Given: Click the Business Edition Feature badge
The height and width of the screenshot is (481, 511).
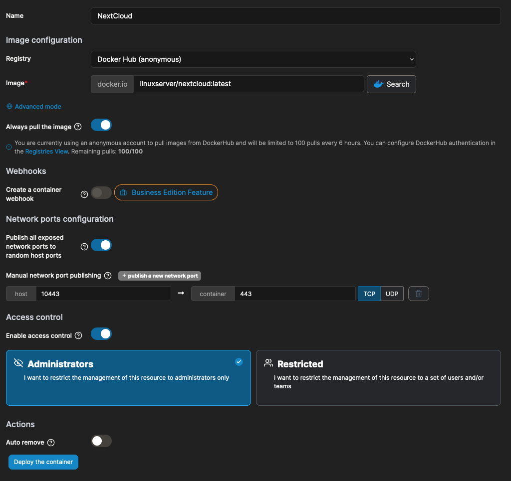Looking at the screenshot, I should tap(166, 192).
